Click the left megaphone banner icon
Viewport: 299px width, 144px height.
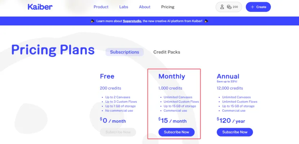pyautogui.click(x=93, y=21)
